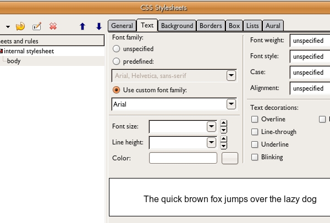The height and width of the screenshot is (223, 330).
Task: Click the edit rule pencil icon
Action: pos(37,26)
